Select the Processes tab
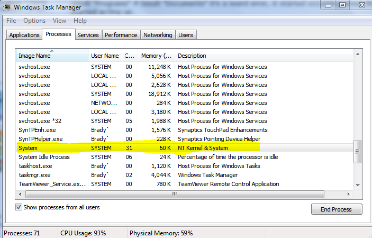Screen dimensions: 372x238 (58, 34)
